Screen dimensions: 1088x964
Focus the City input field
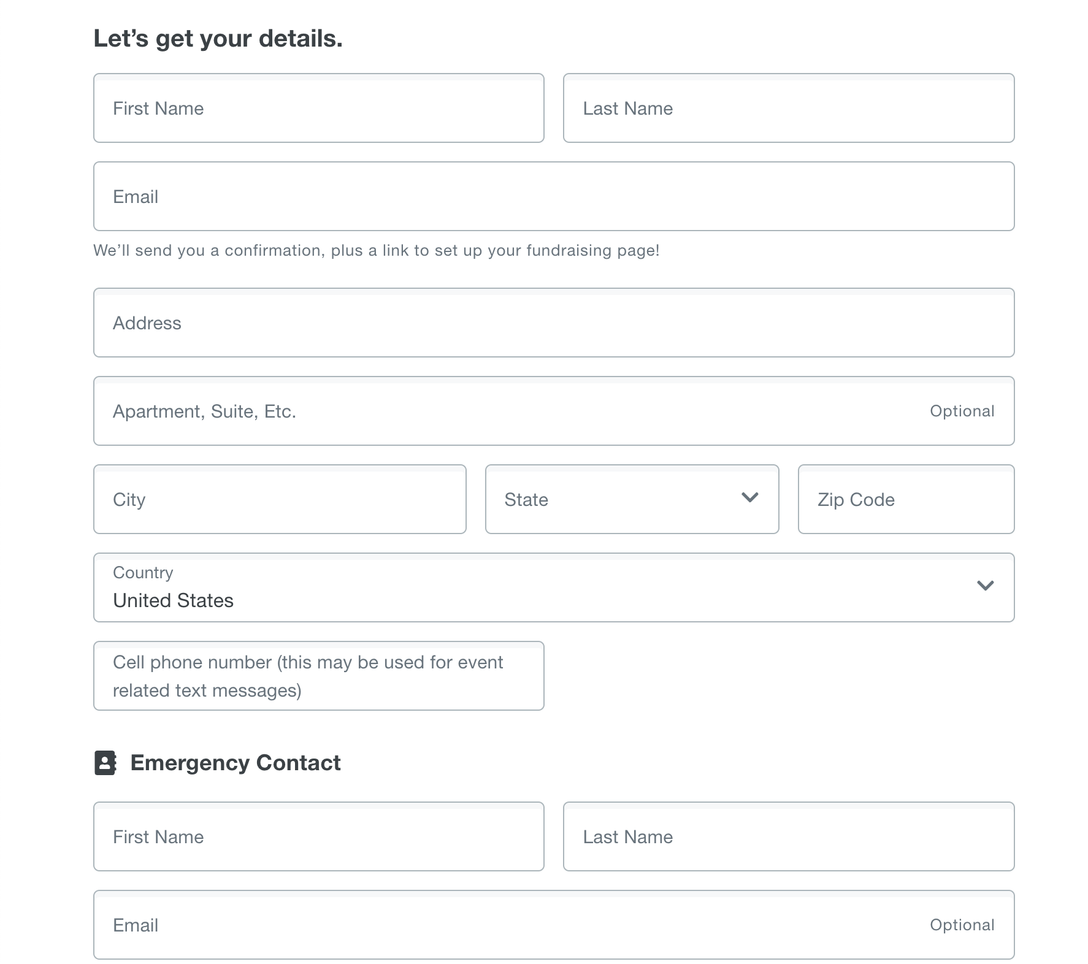[x=280, y=499]
